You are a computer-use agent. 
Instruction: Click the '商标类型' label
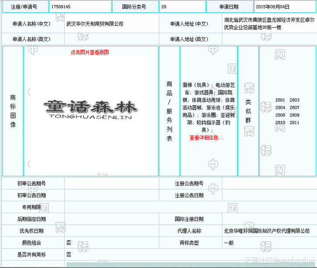click(189, 243)
